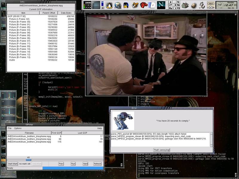Image resolution: width=239 pixels, height=179 pixels.
Task: Click the "garbage seen" error log line
Action: tap(159, 139)
